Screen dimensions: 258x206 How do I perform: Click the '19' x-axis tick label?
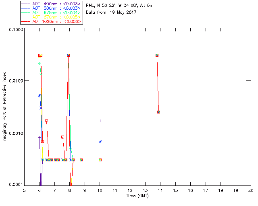[236, 190]
